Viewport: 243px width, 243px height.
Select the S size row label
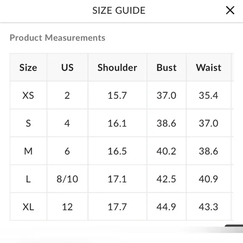click(x=28, y=123)
